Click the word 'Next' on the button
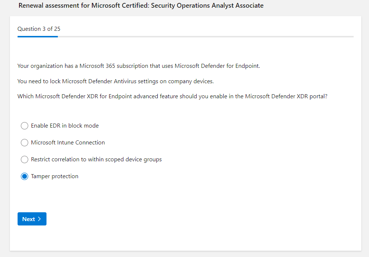The image size is (369, 257). tap(29, 219)
